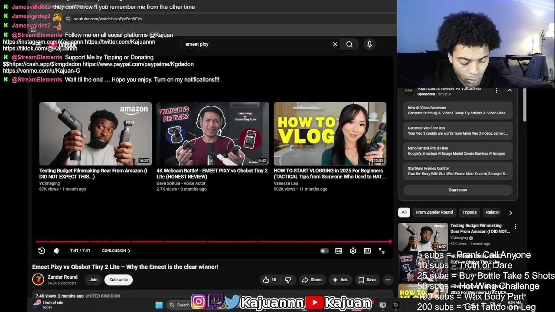Click the video title 'Emeet Pixy vs Obsbot'

[125, 267]
